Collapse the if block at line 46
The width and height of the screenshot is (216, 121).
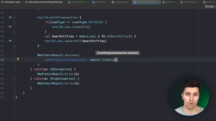[x=14, y=22]
